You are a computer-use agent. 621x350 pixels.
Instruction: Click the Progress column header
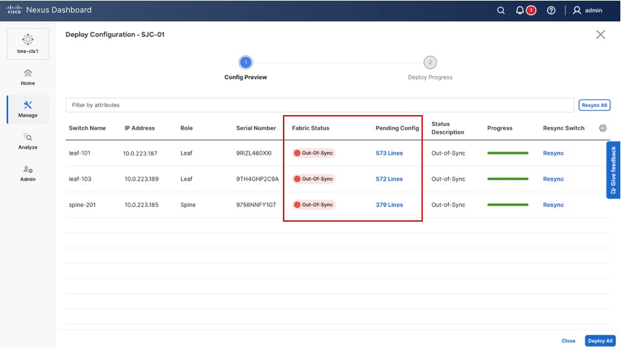[500, 128]
